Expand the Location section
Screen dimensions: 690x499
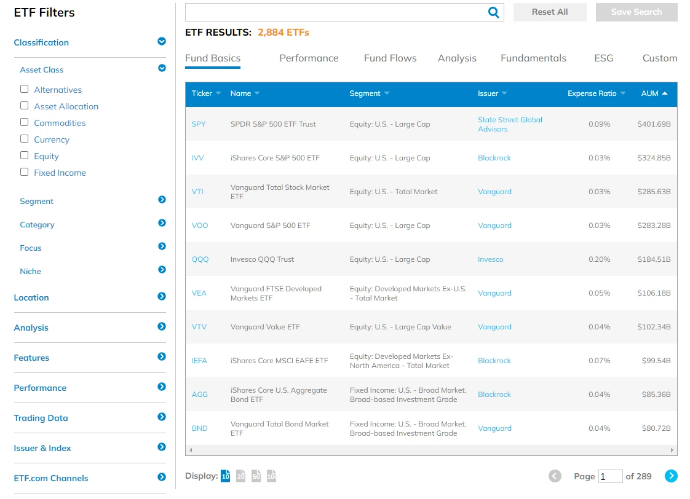point(162,296)
